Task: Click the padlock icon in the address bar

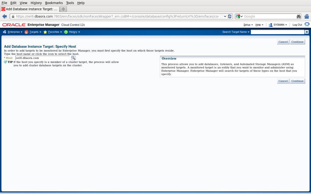Action: [x=13, y=16]
